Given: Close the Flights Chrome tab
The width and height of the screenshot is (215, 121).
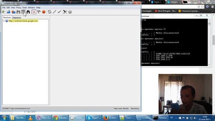Looking at the screenshot, I should [x=164, y=2].
